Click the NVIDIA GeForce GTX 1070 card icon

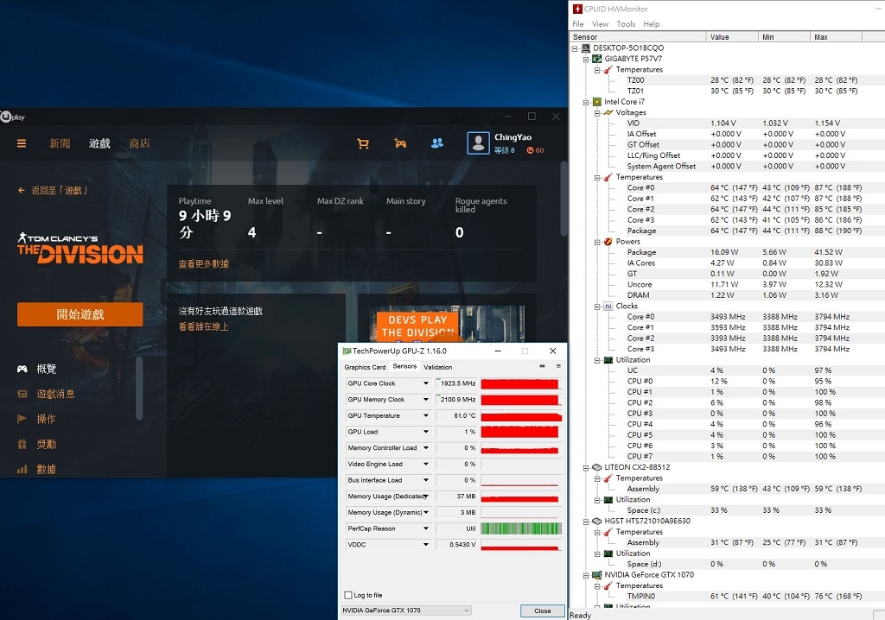(x=597, y=575)
